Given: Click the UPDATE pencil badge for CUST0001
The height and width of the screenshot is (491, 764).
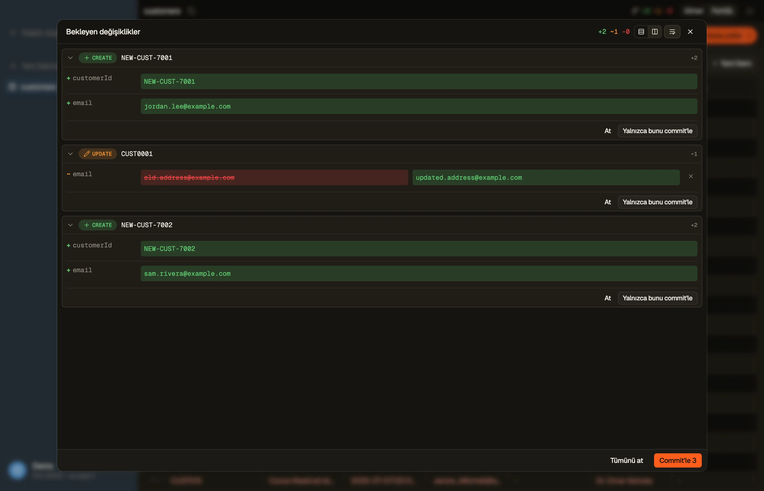Looking at the screenshot, I should [x=98, y=154].
